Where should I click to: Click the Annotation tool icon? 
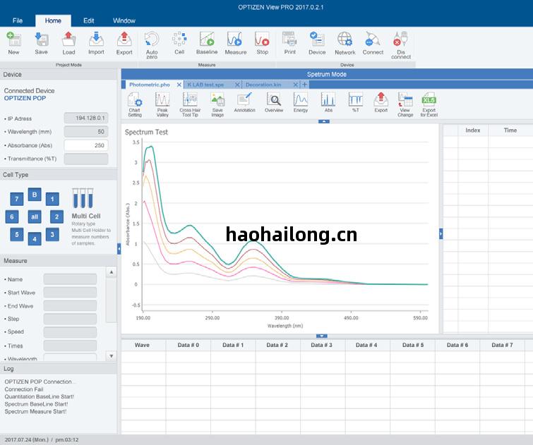point(244,103)
